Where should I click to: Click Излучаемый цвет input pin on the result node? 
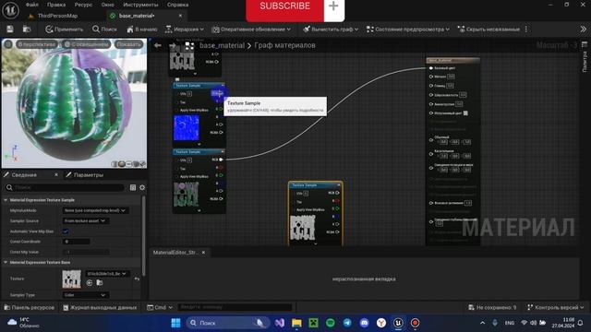tap(431, 113)
